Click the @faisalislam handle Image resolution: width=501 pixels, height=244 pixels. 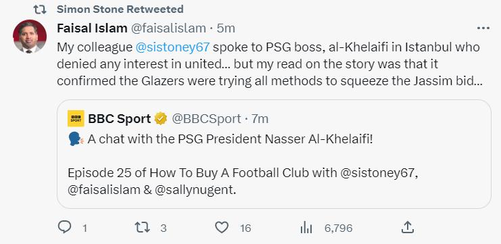tap(168, 28)
